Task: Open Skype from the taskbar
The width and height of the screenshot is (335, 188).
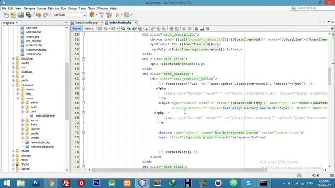Action: click(249, 183)
